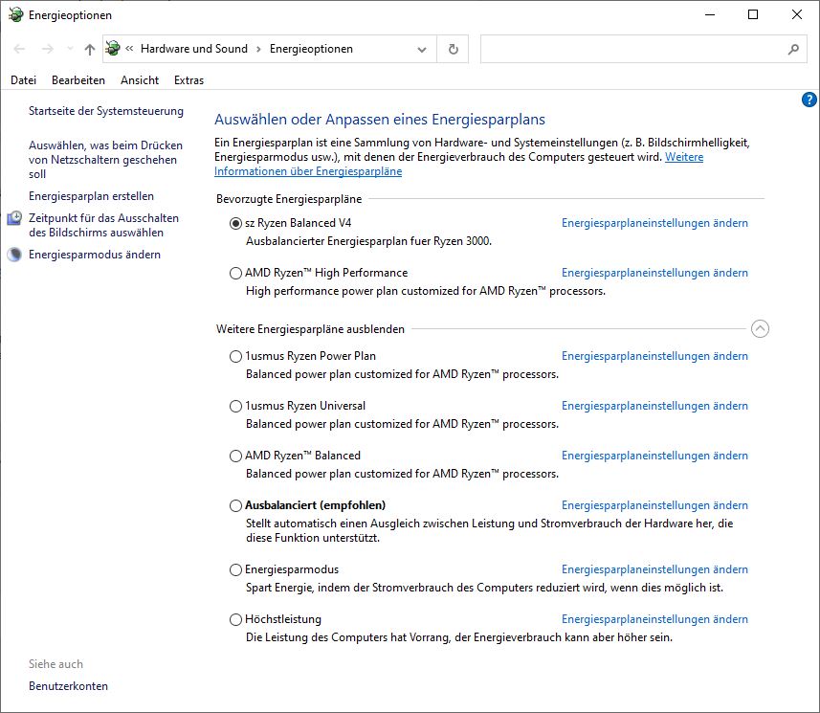
Task: Open recent locations dropdown arrow
Action: coord(70,49)
